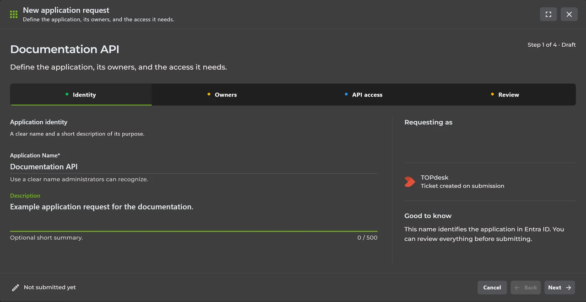The width and height of the screenshot is (586, 302).
Task: Click the '0 / 500' character counter
Action: pos(368,237)
